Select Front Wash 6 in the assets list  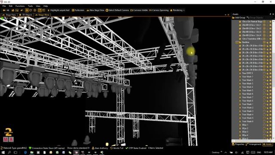247,121
